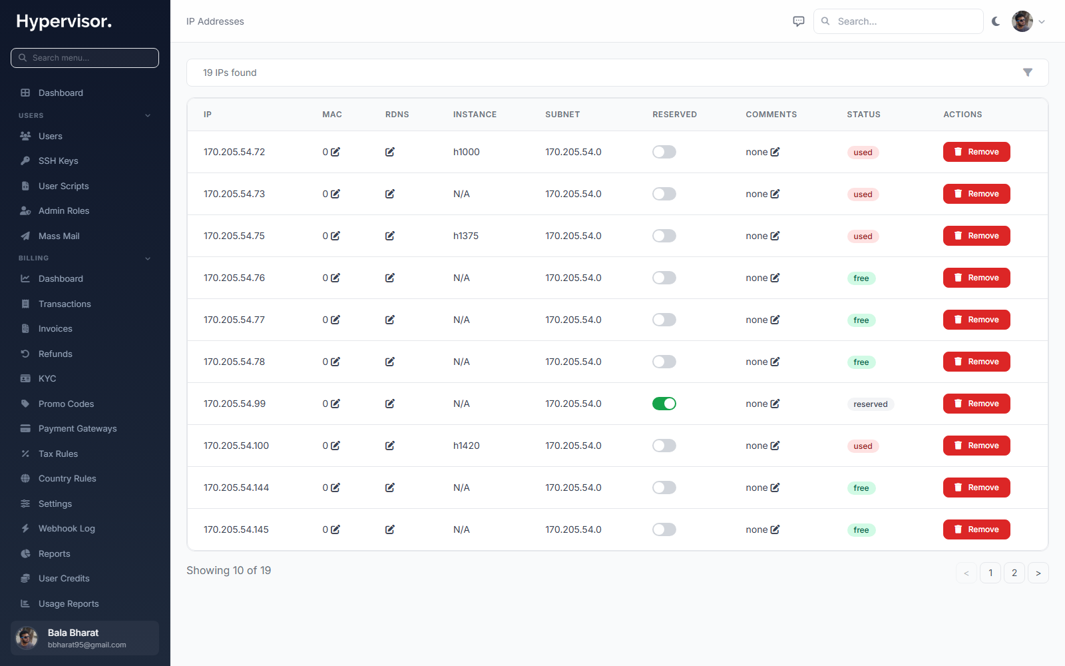Toggle reserved switch for 170.205.54.145
Image resolution: width=1065 pixels, height=666 pixels.
coord(664,529)
